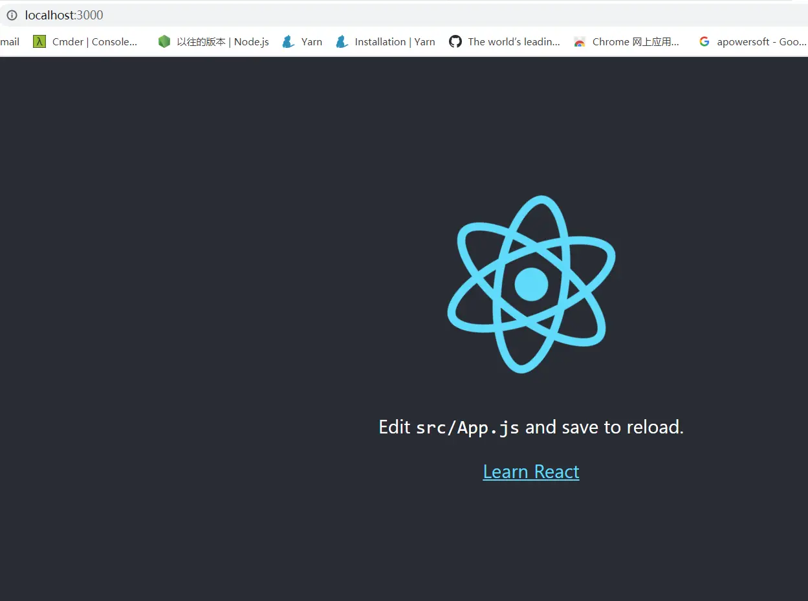Image resolution: width=808 pixels, height=601 pixels.
Task: Click the GitHub octocat bookmark icon
Action: (455, 41)
